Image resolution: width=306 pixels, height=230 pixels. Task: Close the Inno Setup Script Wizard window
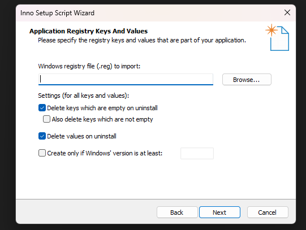[x=287, y=12]
